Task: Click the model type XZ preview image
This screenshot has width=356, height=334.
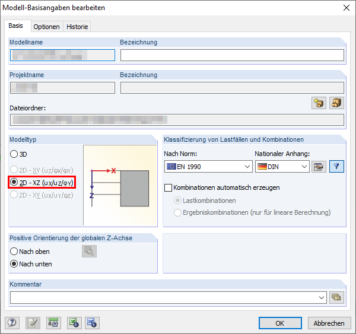Action: (x=120, y=185)
